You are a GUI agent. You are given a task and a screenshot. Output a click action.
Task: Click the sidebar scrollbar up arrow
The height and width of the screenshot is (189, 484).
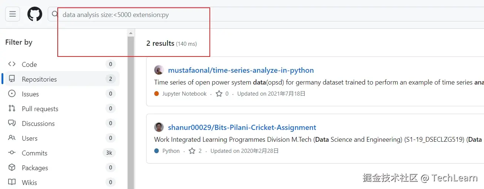coord(131,33)
